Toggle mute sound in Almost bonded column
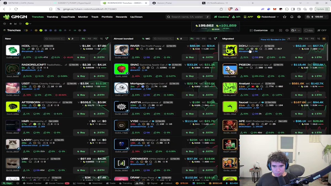331x186 pixels. pyautogui.click(x=210, y=39)
